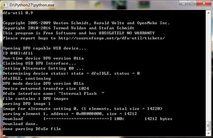The width and height of the screenshot is (213, 138).
Task: Click the scrollbar down arrow
Action: tap(208, 133)
